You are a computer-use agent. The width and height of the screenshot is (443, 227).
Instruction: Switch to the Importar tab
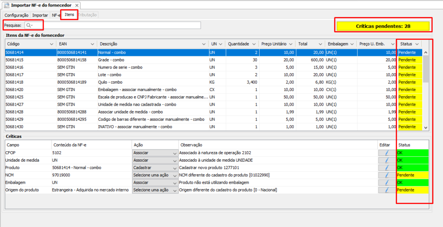[x=40, y=15]
